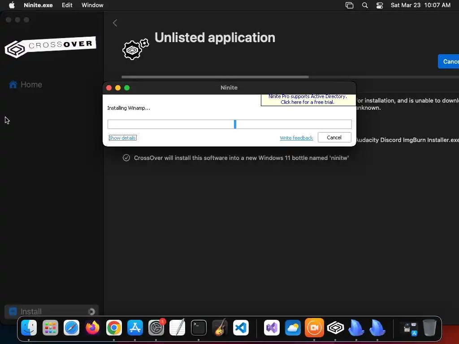
Task: Click the Unlisted application heading
Action: pyautogui.click(x=215, y=38)
